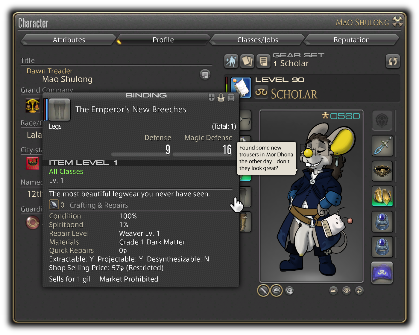
Task: Click the Condition value "100%"
Action: click(x=128, y=216)
